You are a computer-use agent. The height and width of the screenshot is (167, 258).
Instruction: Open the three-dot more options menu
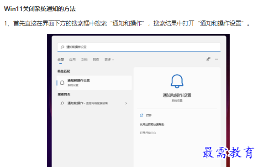point(216,59)
